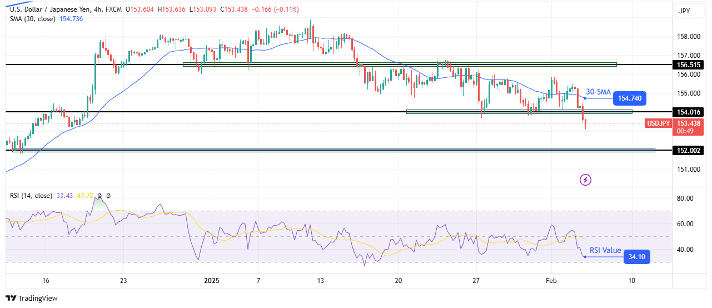Select the SMA (30, close) indicator legend

tap(32, 19)
